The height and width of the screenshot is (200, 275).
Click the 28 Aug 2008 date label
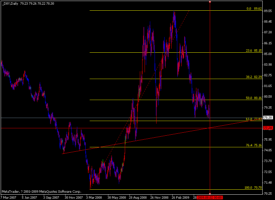point(138,197)
